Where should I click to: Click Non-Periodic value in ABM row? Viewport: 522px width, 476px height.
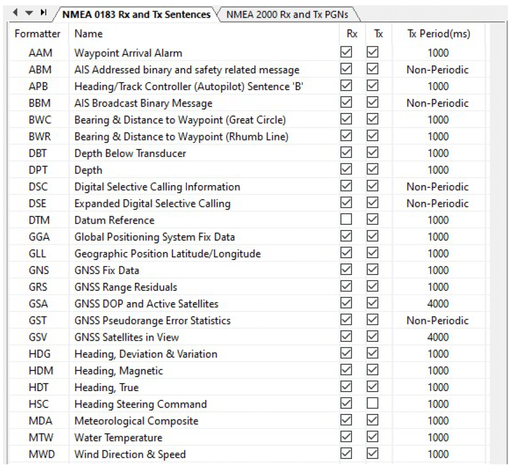[x=438, y=70]
